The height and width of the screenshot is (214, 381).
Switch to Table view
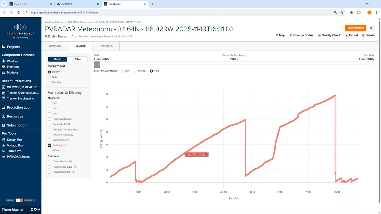[78, 59]
